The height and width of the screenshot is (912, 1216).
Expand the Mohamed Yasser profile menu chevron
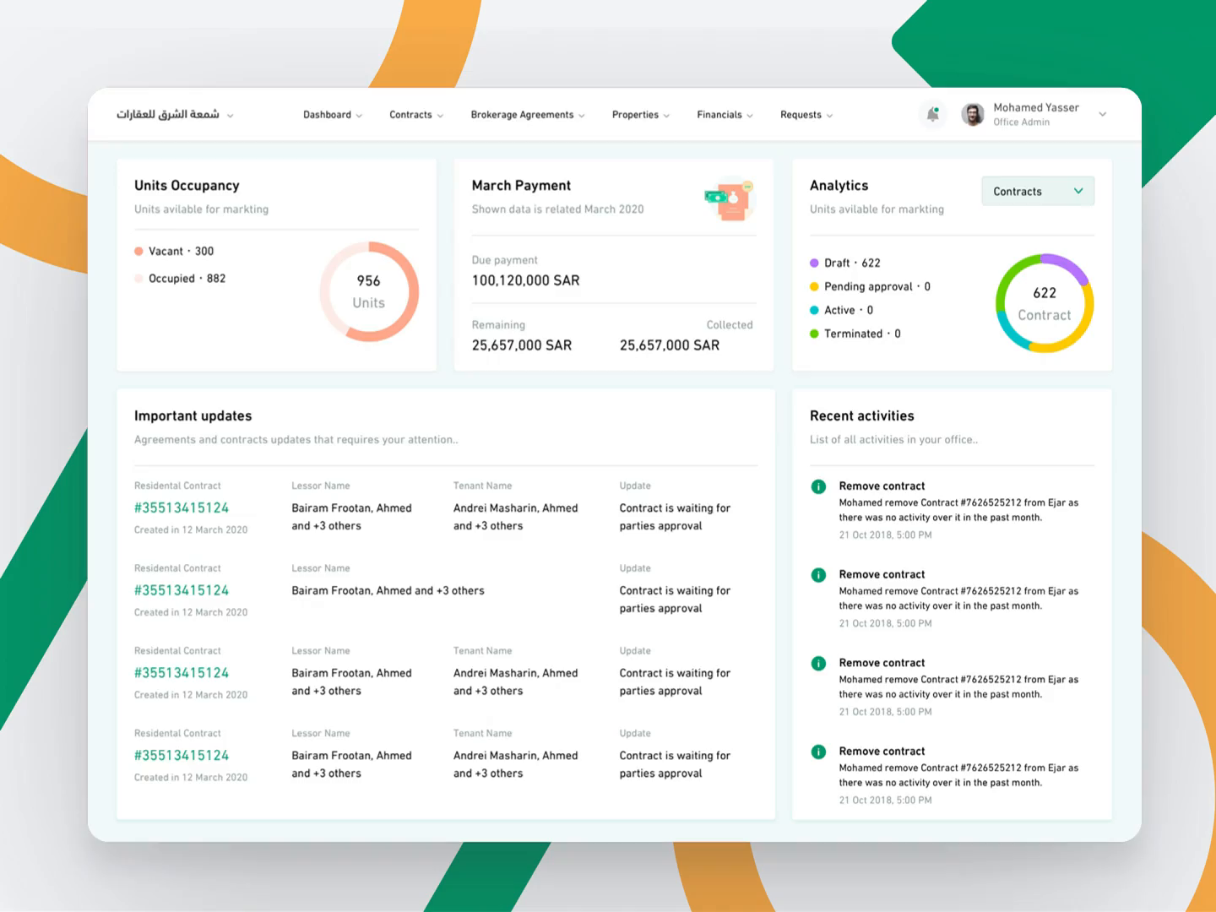(x=1102, y=114)
